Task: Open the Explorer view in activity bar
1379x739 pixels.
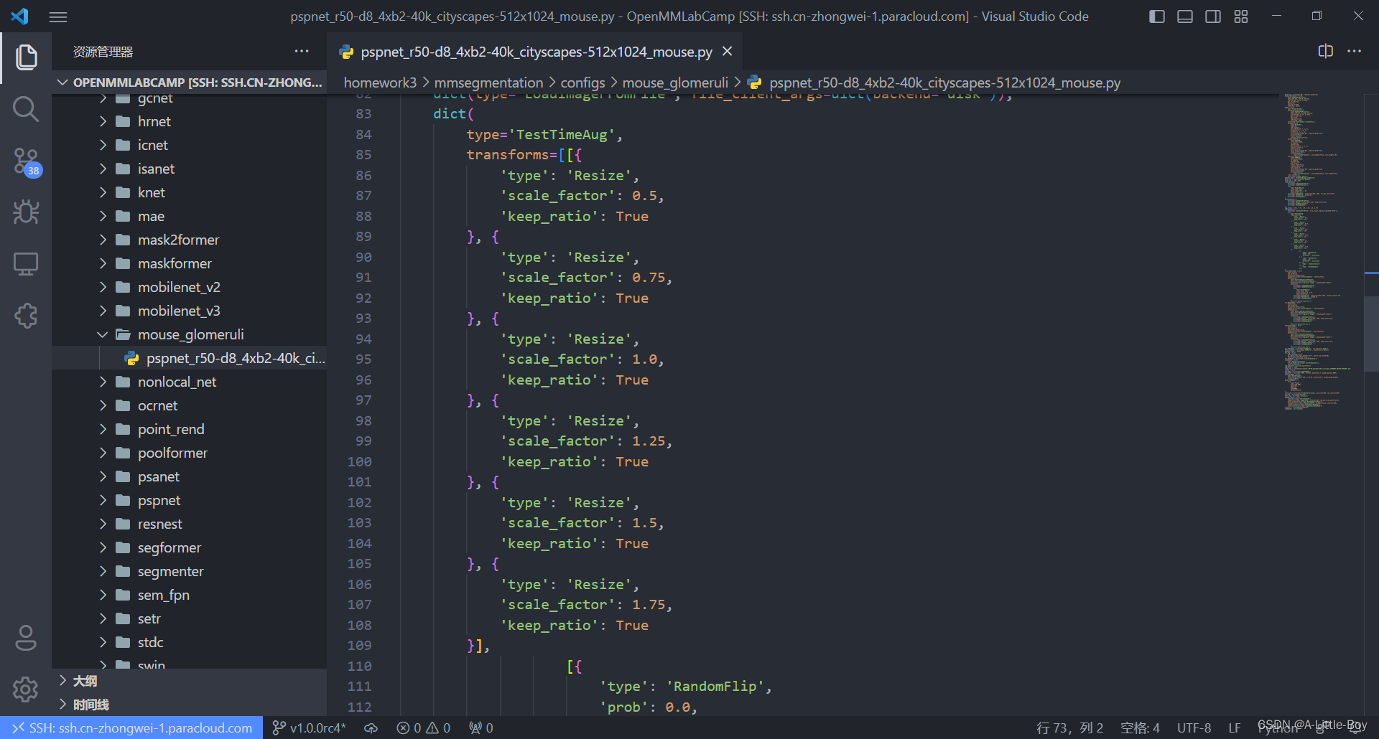Action: click(x=26, y=57)
